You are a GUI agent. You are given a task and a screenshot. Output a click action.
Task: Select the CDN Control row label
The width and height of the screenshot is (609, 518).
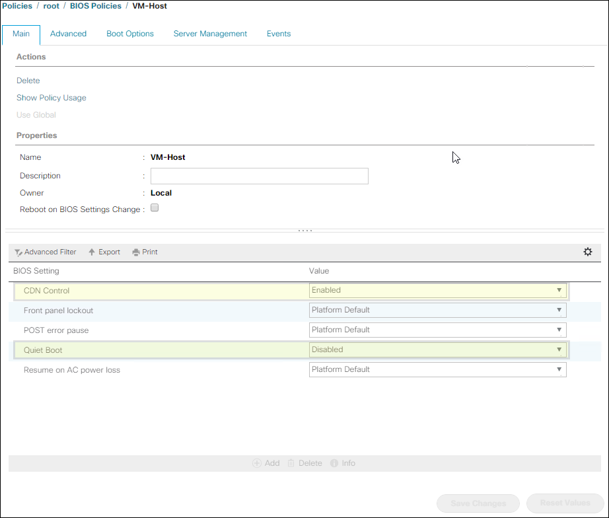(x=47, y=291)
